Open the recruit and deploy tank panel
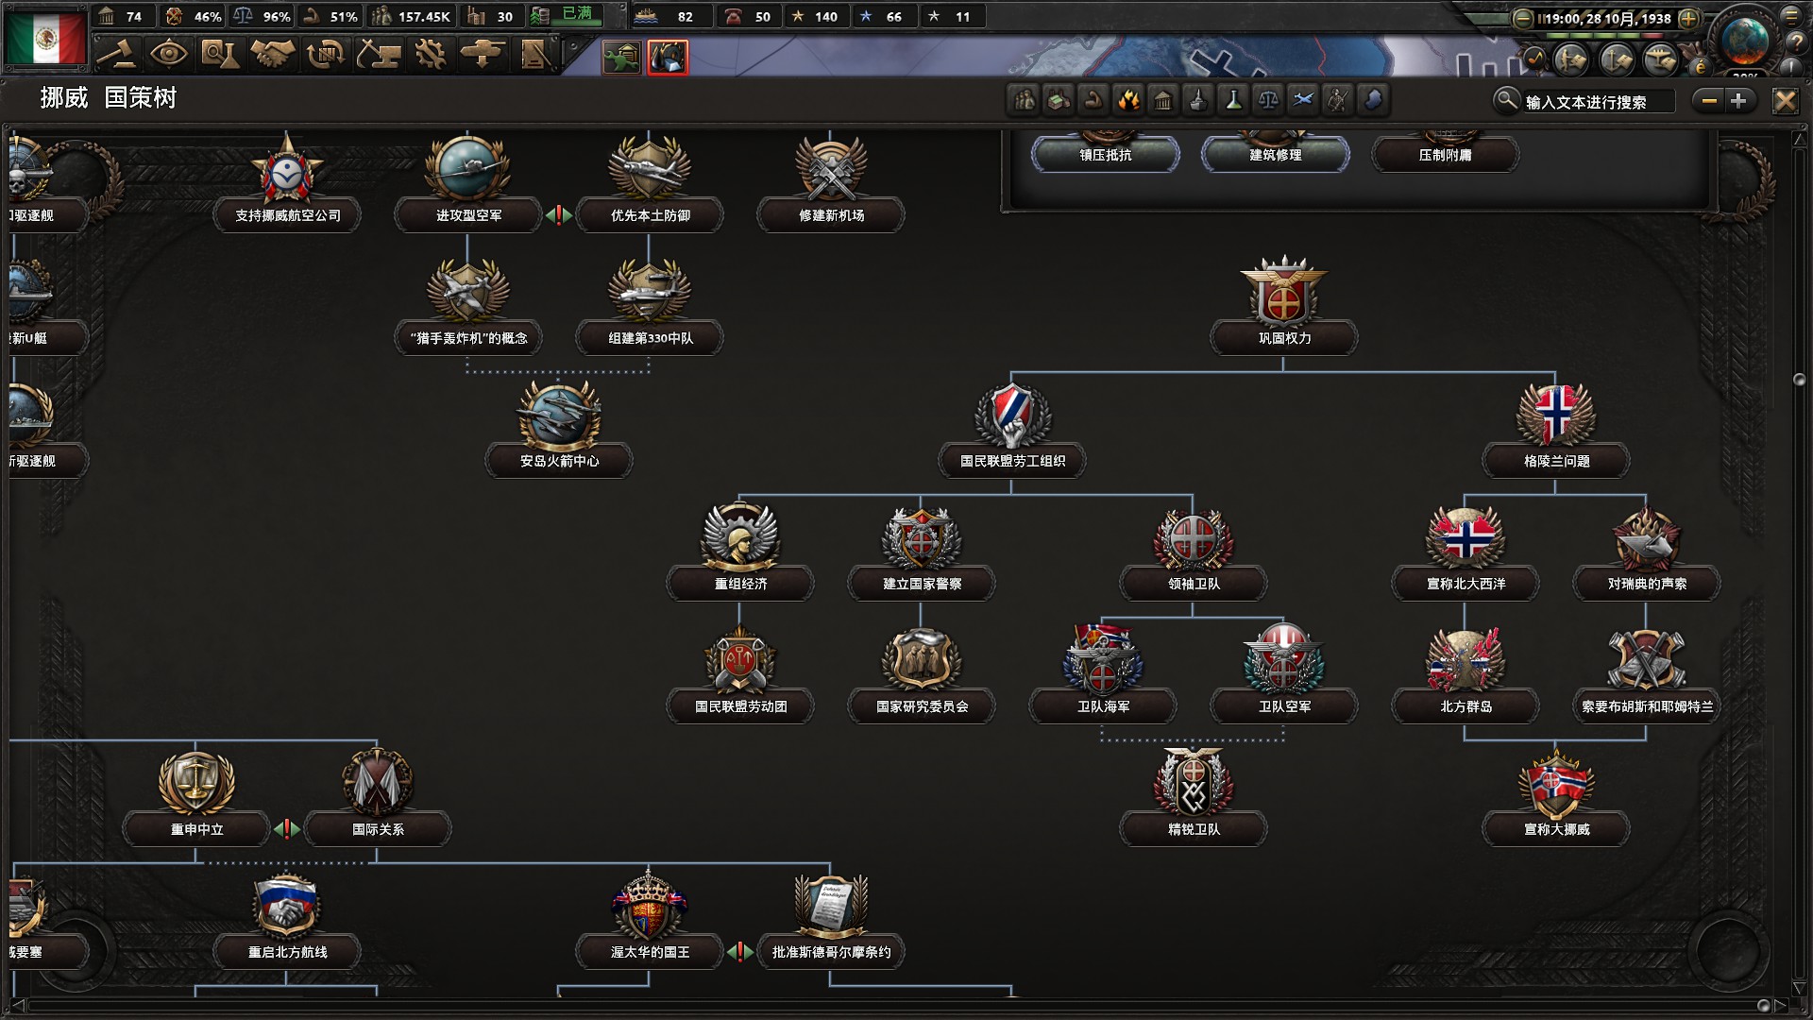 [x=483, y=54]
